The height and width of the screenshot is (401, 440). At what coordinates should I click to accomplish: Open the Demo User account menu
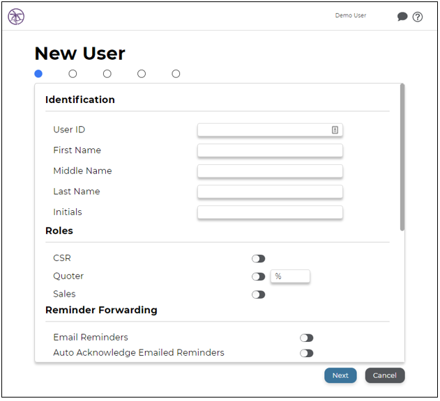pos(351,15)
